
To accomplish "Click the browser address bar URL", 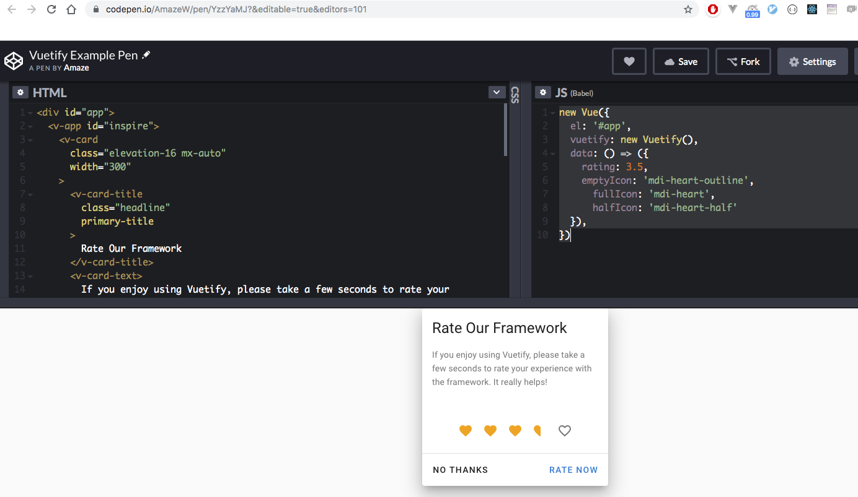I will 236,9.
